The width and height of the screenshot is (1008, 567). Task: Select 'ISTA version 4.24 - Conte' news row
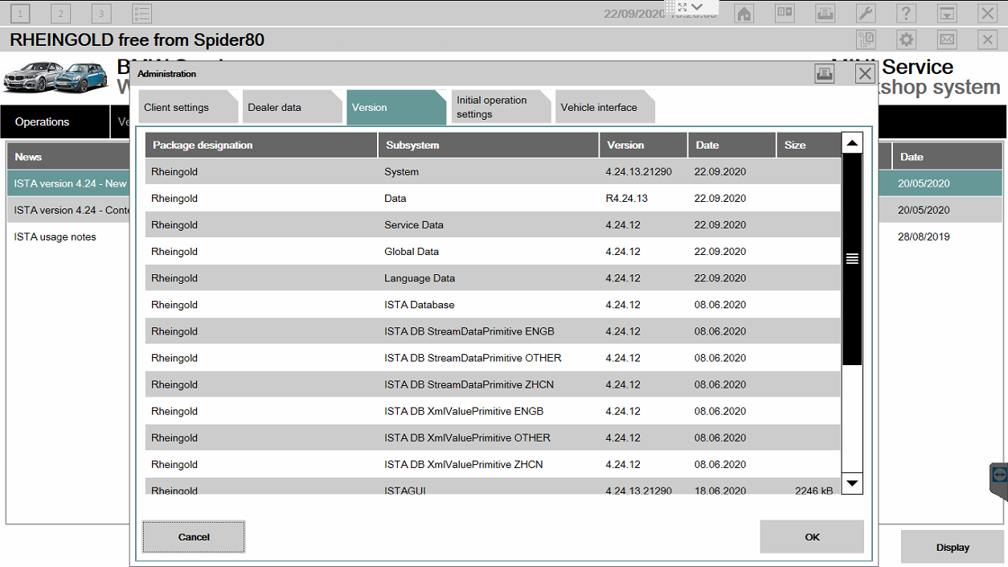(68, 210)
